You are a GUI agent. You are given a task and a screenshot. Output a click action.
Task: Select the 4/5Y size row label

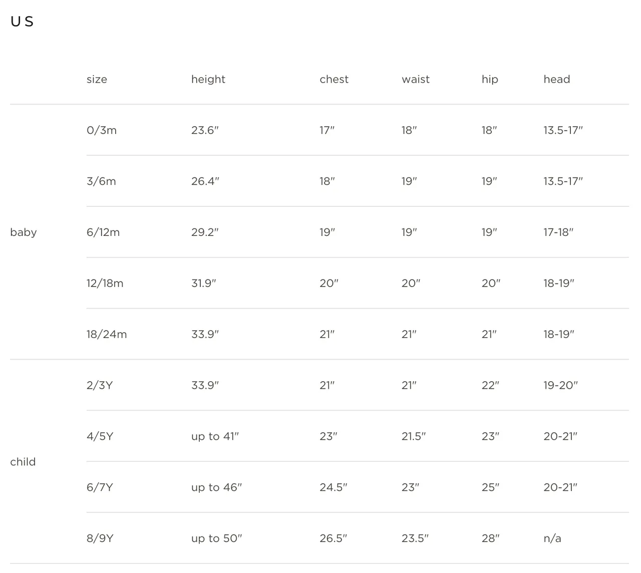[x=100, y=437]
